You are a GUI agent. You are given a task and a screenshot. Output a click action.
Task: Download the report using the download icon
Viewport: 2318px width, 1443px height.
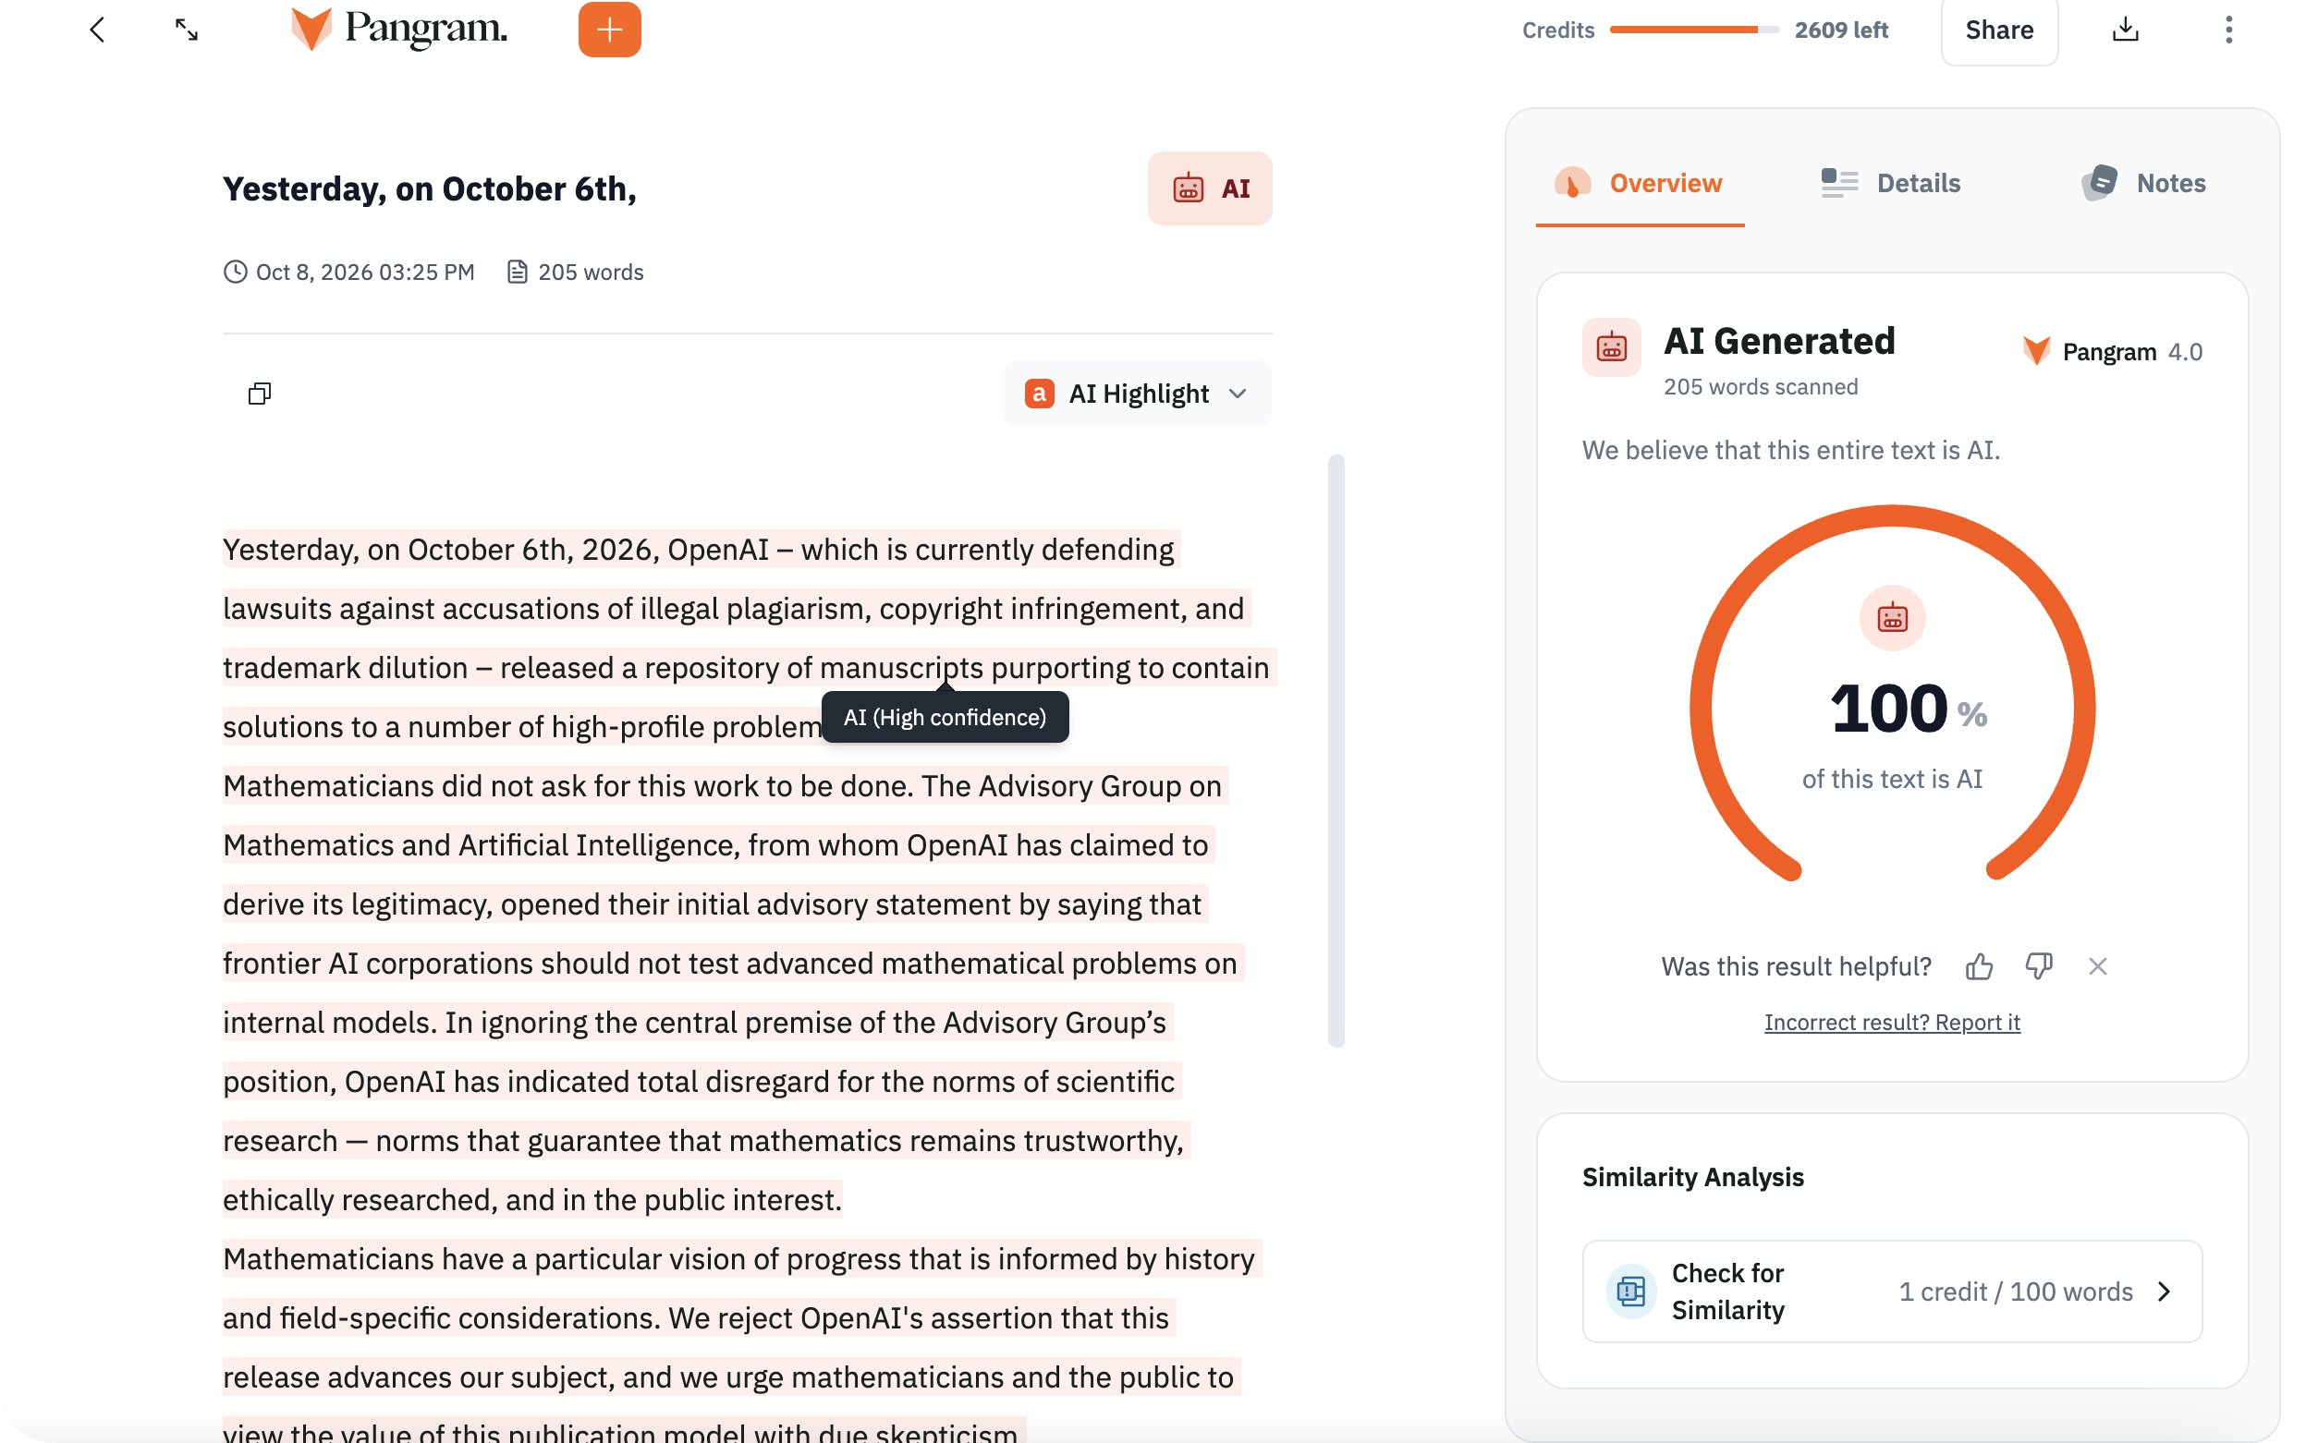(x=2125, y=30)
